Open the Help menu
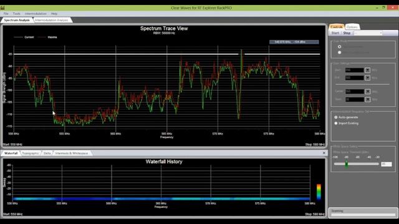Screen dimensions: 399x224 pyautogui.click(x=54, y=14)
